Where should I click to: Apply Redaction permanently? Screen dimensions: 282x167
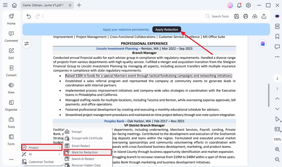(167, 30)
